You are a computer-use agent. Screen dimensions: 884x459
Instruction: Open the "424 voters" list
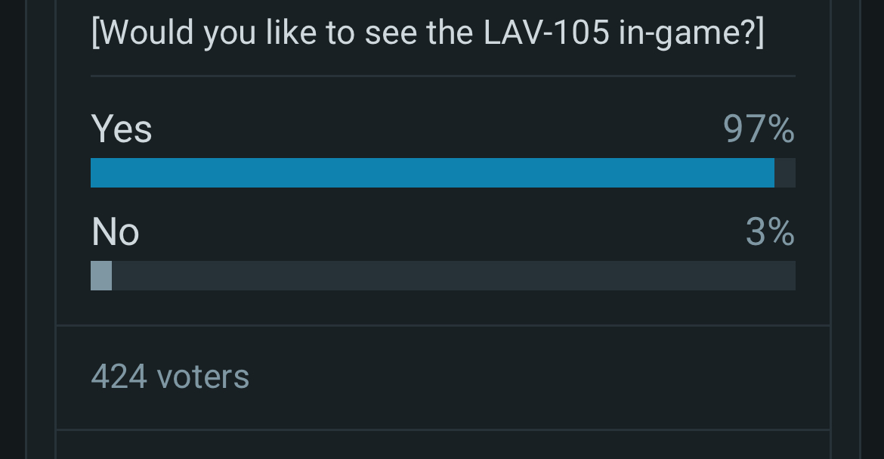[170, 377]
